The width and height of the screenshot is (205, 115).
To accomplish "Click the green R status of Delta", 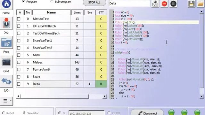I will coord(101,84).
